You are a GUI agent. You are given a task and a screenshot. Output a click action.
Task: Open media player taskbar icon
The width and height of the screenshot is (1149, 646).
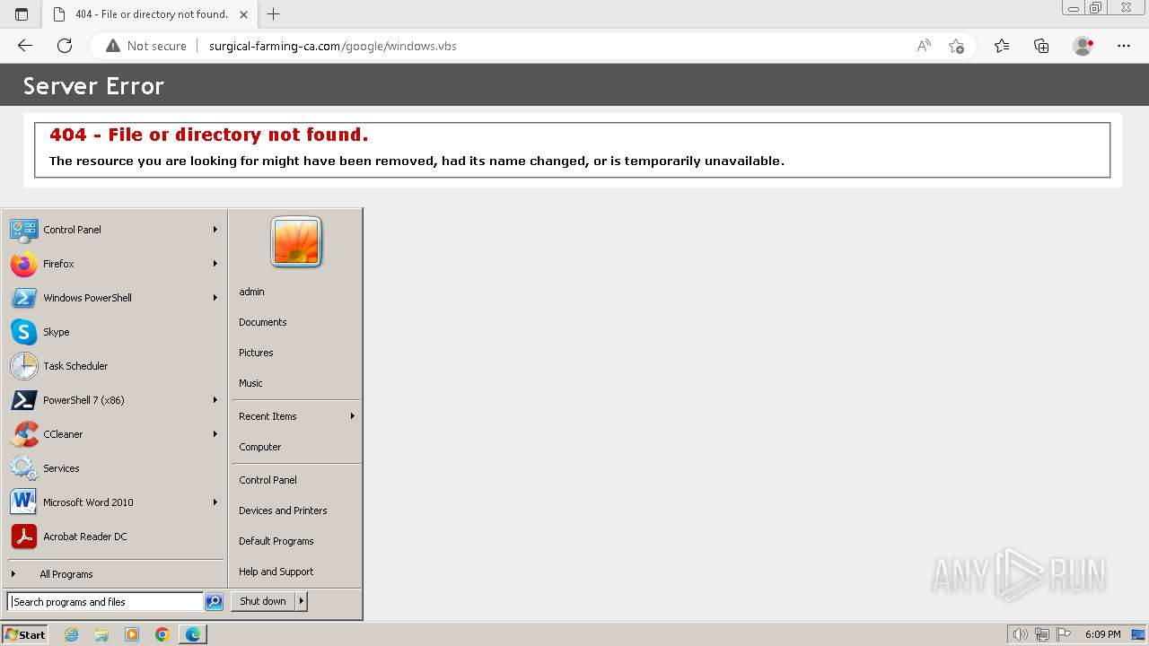pos(132,634)
